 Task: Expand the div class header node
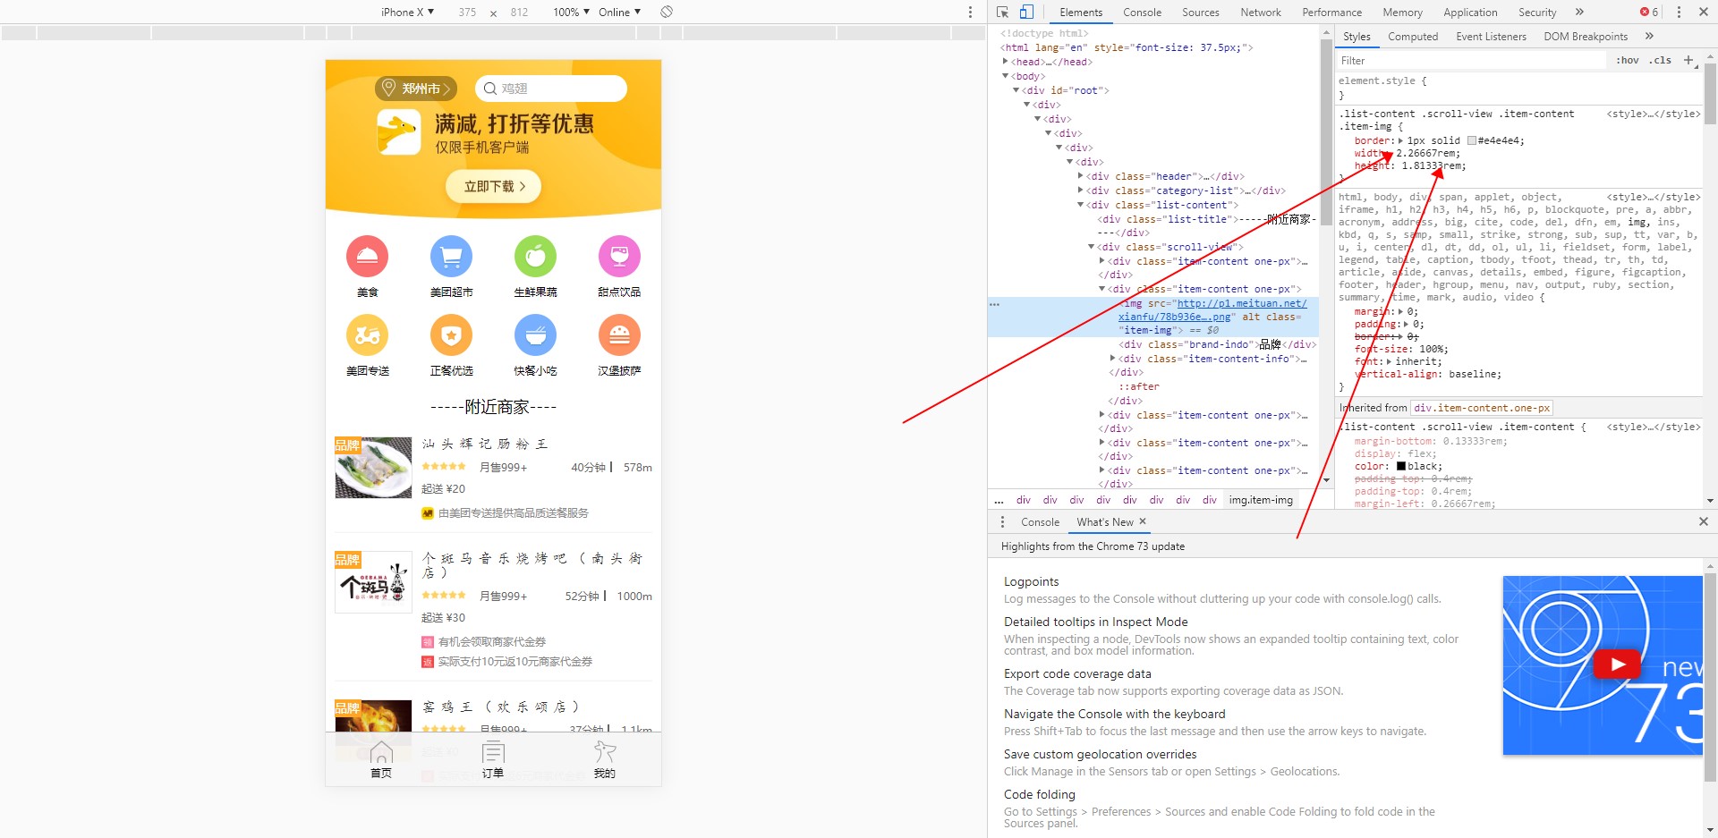click(1080, 176)
